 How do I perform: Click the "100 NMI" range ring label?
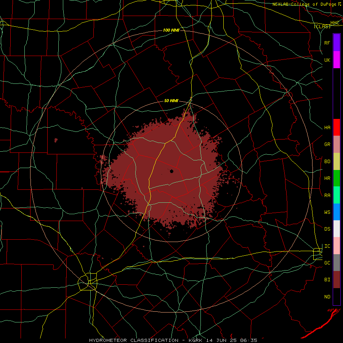point(171,30)
